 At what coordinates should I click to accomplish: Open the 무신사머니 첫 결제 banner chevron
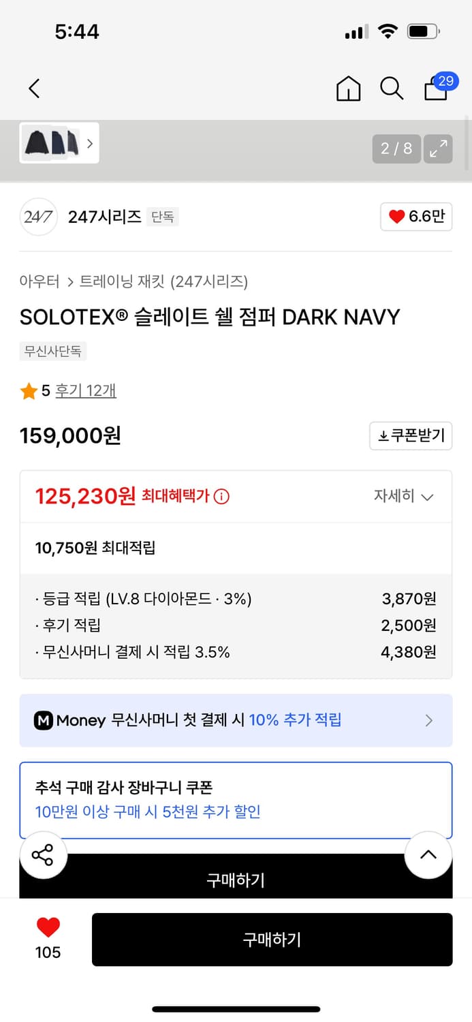tap(428, 720)
